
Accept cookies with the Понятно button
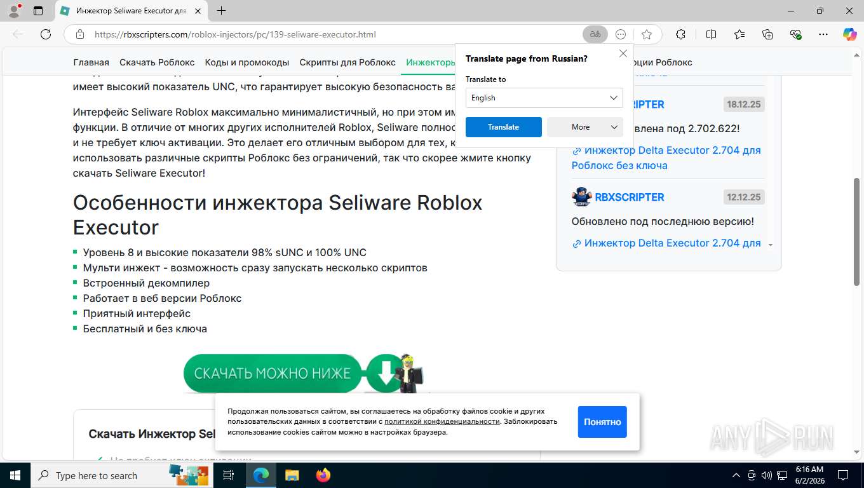[602, 422]
